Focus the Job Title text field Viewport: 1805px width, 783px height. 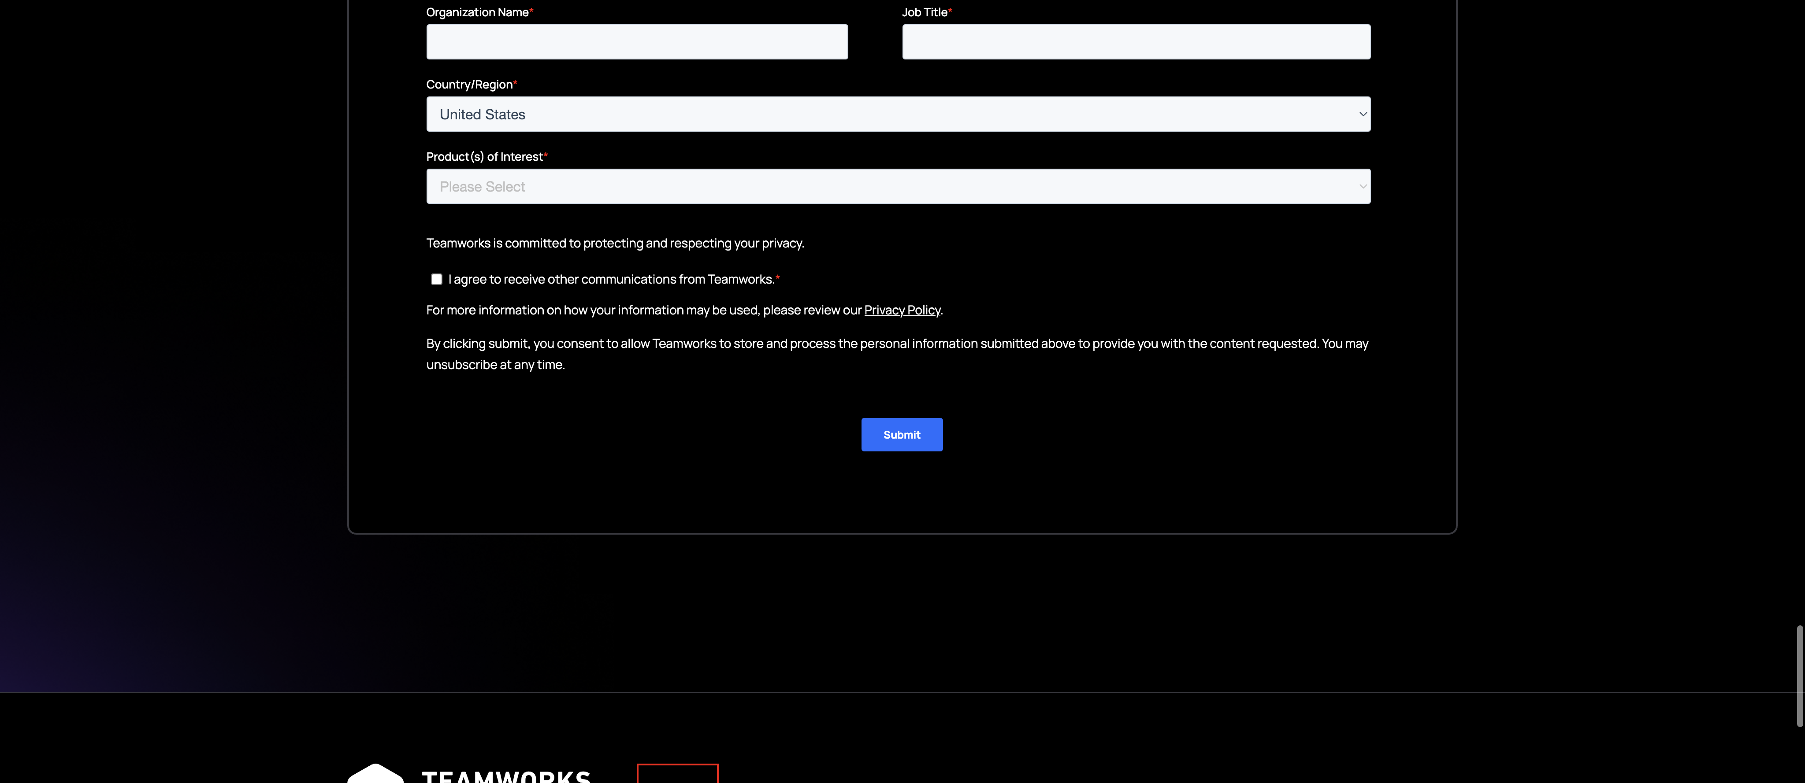point(1135,42)
